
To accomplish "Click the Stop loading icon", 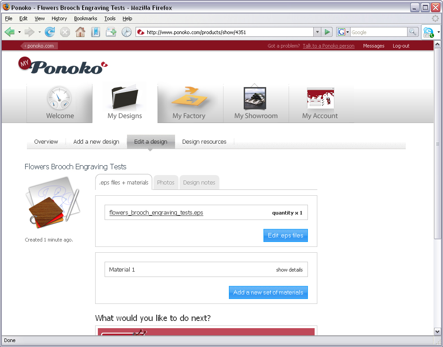I will tap(65, 32).
